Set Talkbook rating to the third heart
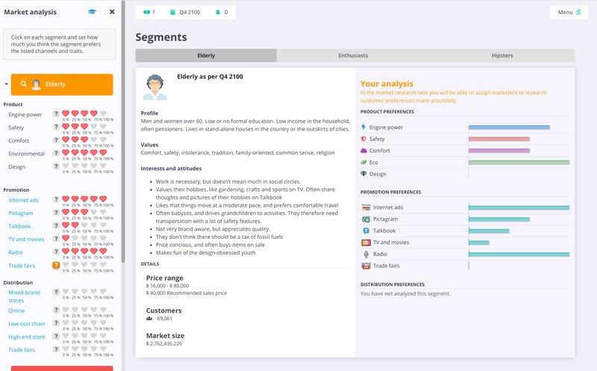The height and width of the screenshot is (371, 597). tap(84, 225)
